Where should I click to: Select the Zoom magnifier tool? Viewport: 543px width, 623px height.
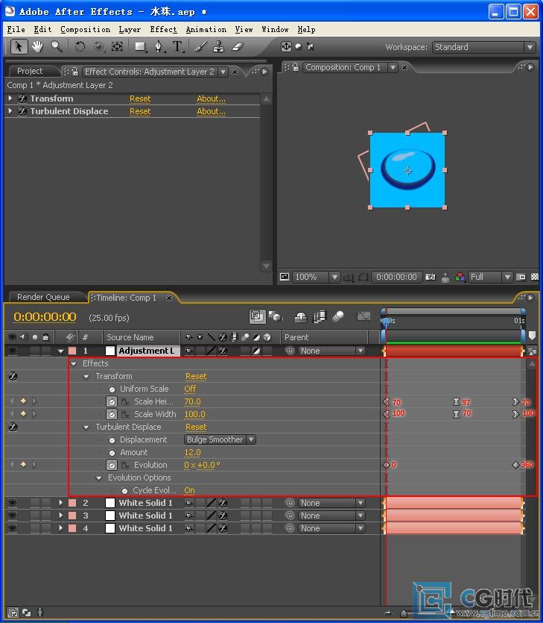point(57,47)
